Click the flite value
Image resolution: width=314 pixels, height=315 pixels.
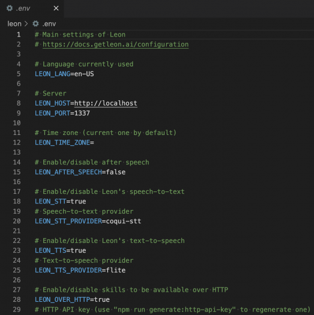[x=116, y=270]
